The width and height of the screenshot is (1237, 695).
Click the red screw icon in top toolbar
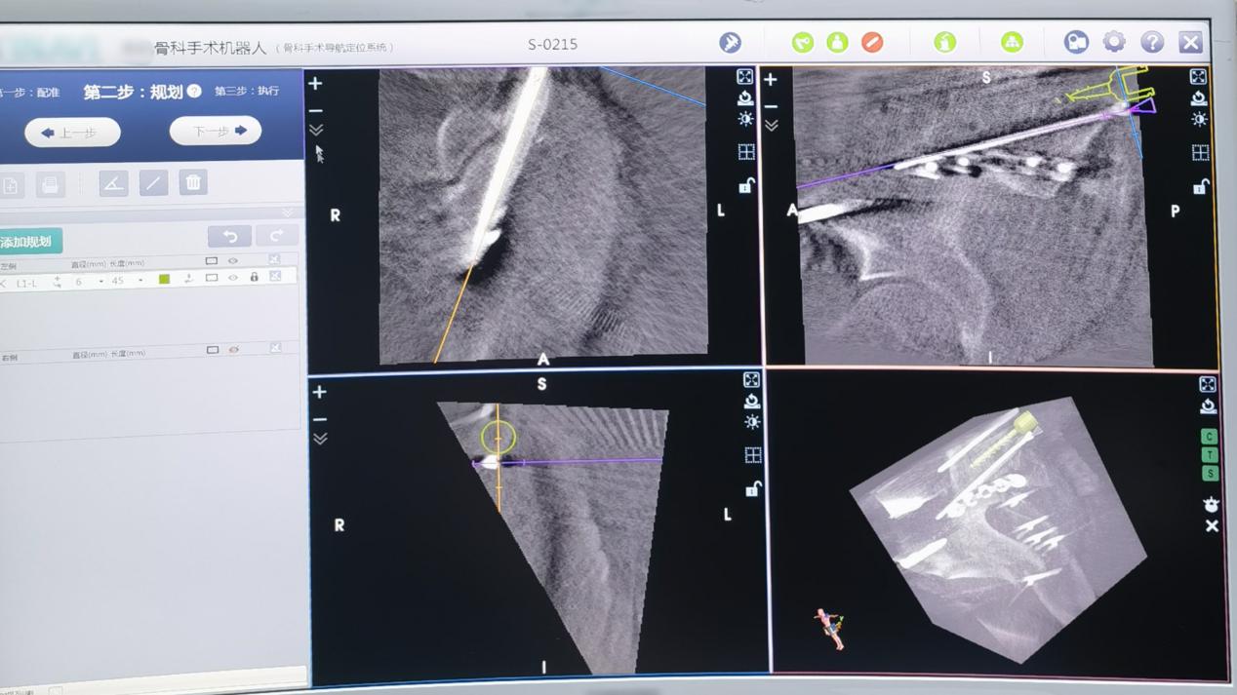click(872, 42)
